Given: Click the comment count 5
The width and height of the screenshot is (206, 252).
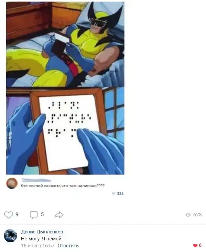Looking at the screenshot, I should [x=42, y=214].
